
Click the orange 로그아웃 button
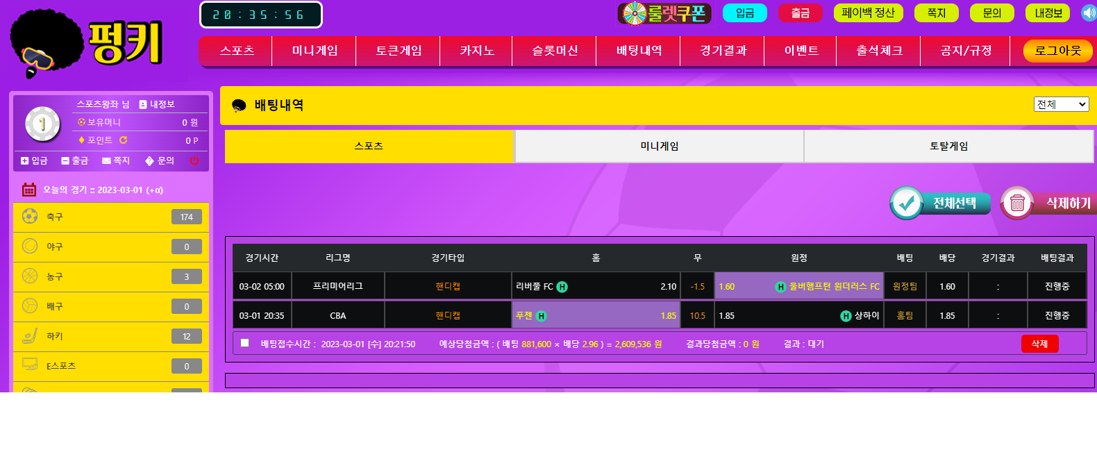pos(1057,51)
